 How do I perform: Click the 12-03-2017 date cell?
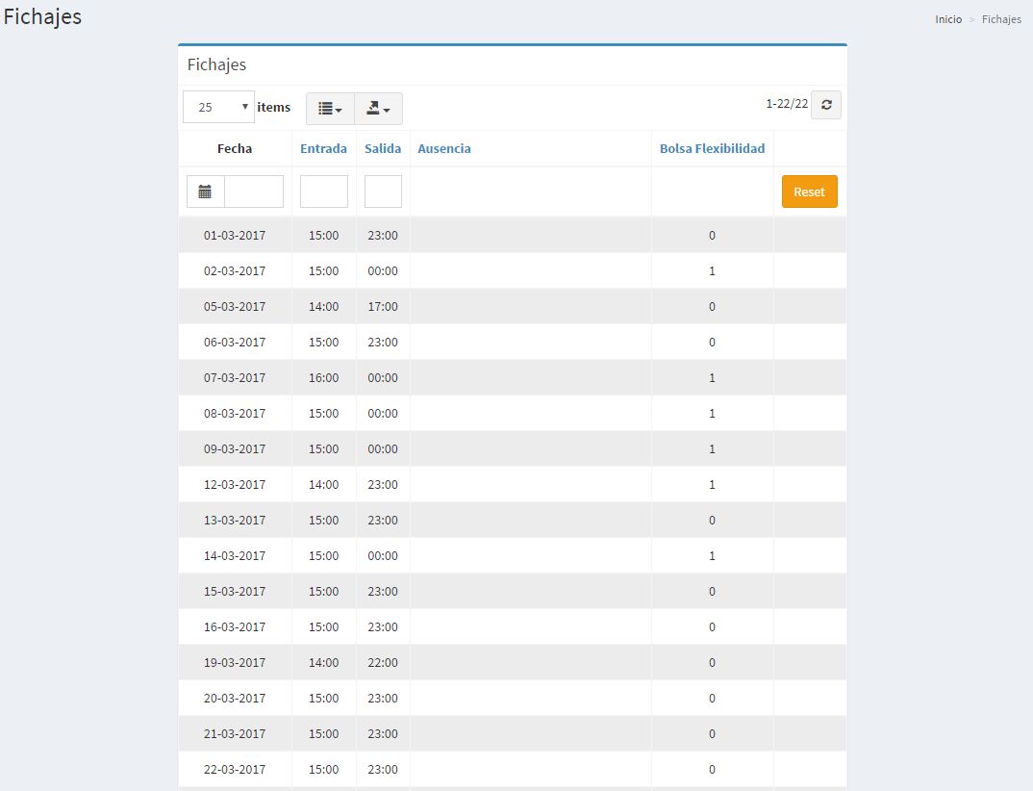click(235, 484)
